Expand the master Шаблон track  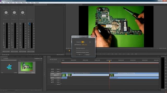tap(56, 84)
